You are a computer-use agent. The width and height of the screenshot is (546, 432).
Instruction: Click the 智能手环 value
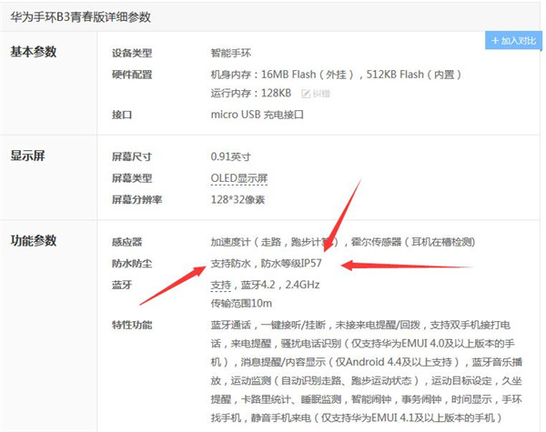coord(230,53)
